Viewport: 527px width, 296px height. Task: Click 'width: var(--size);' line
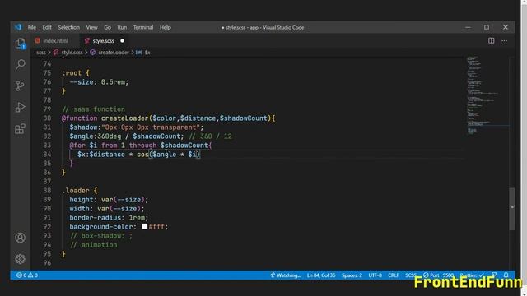[107, 209]
